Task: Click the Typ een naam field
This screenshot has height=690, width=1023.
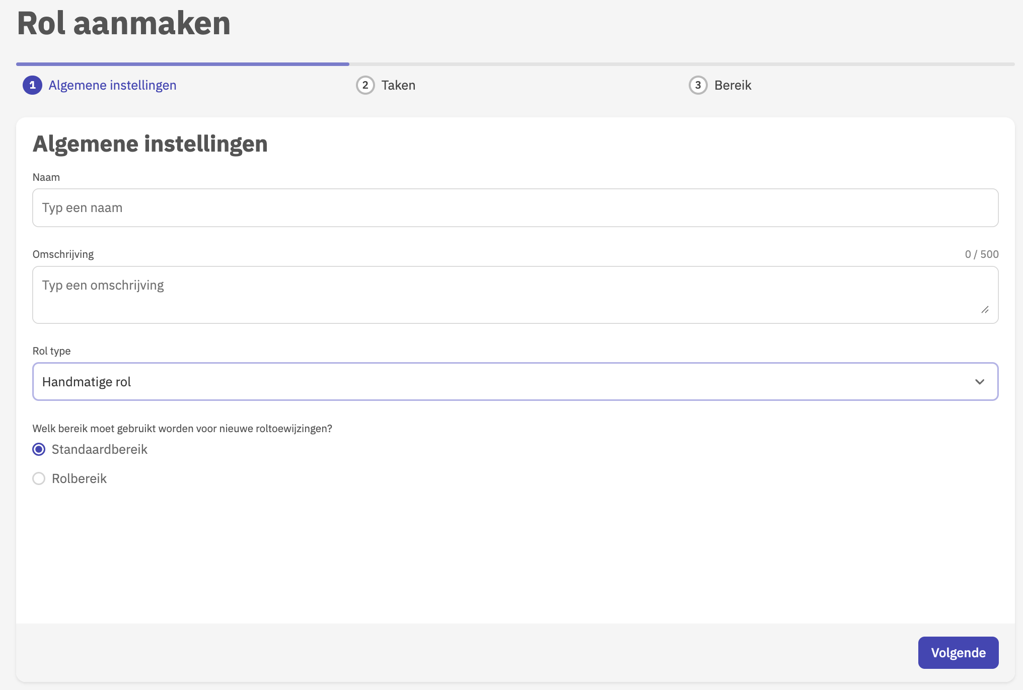Action: [515, 208]
